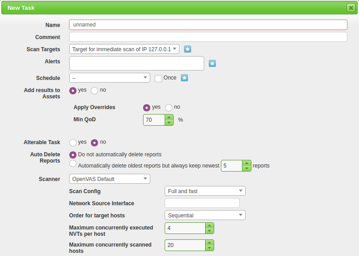Increase the Min QoD value
This screenshot has width=359, height=256.
click(169, 117)
